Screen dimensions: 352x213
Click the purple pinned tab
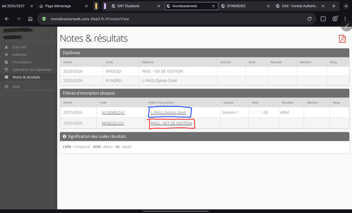coord(105,6)
